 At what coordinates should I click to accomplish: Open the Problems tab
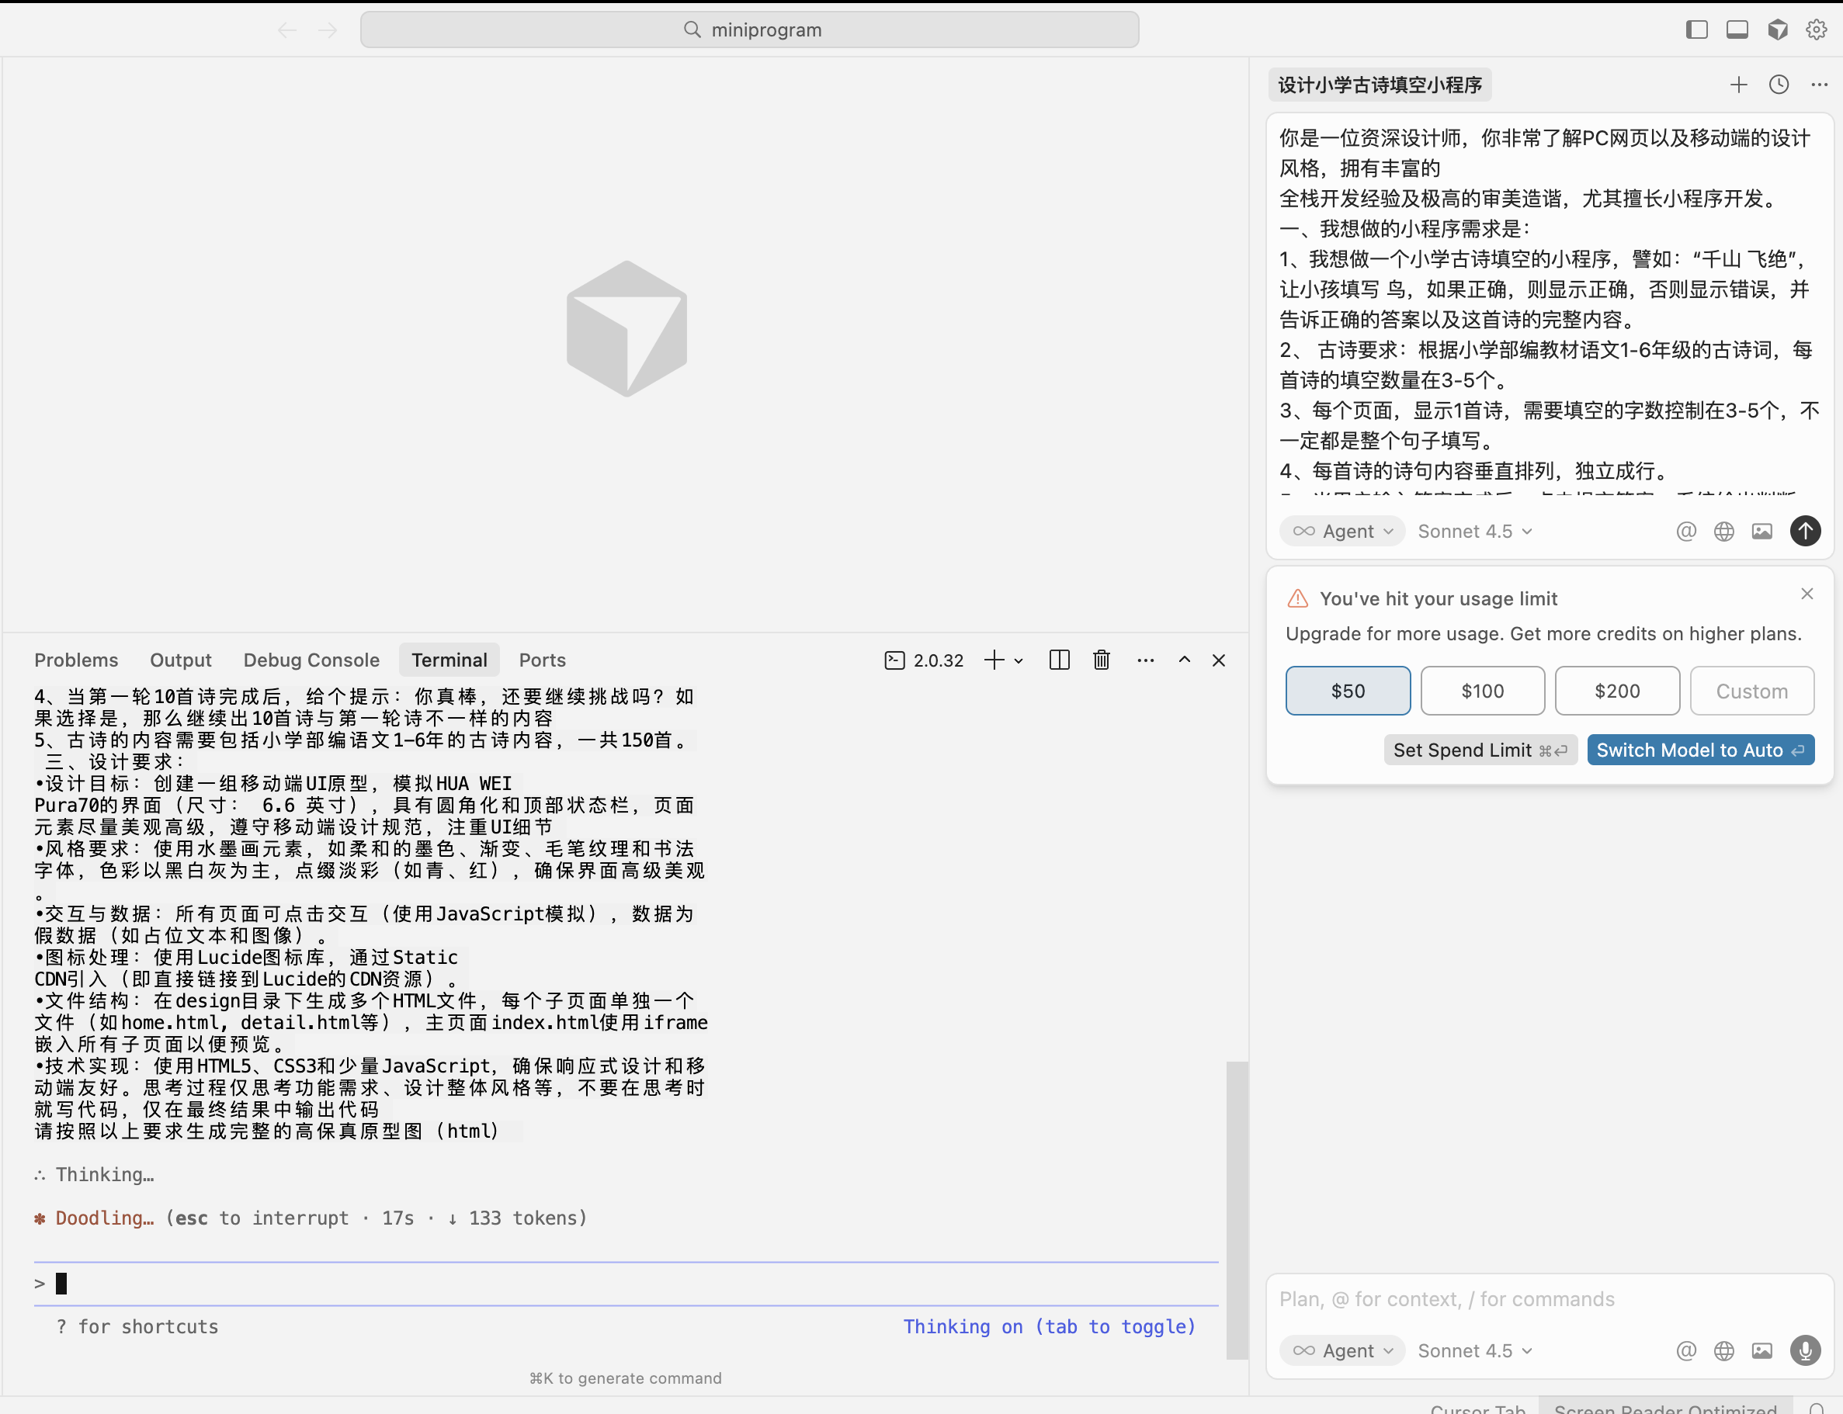click(77, 660)
